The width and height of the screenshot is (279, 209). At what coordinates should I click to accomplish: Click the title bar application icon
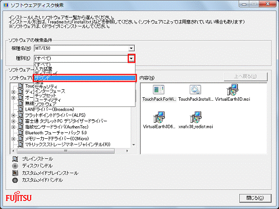tap(6, 5)
